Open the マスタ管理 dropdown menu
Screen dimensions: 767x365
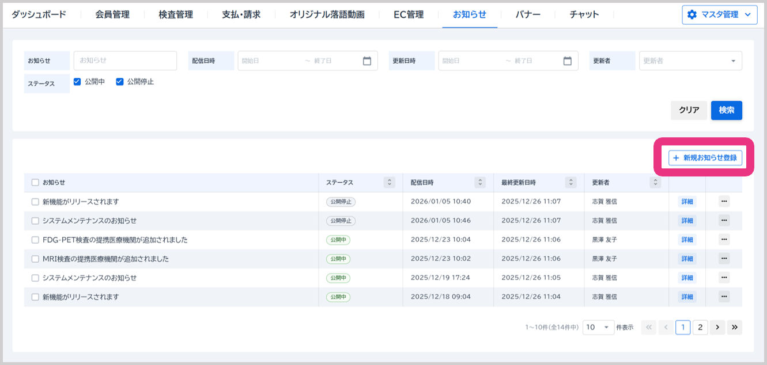click(x=719, y=15)
